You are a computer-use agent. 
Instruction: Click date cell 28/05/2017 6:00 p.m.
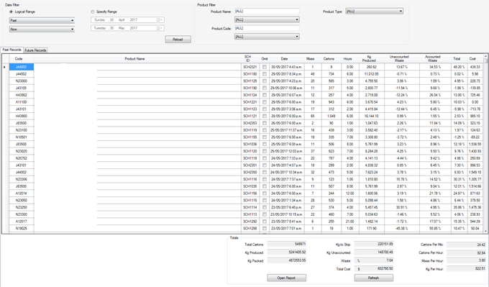(x=287, y=116)
